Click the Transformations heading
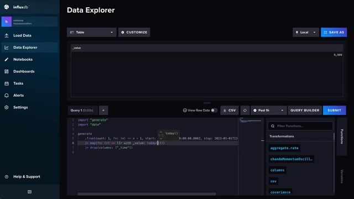The width and height of the screenshot is (354, 199). pos(282,137)
